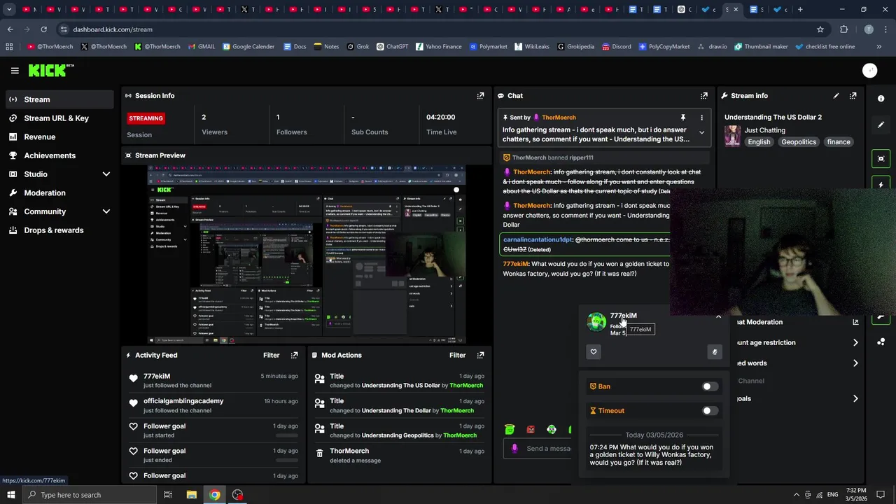Screen dimensions: 896x504
Task: Open Drops & rewards page
Action: (x=59, y=230)
